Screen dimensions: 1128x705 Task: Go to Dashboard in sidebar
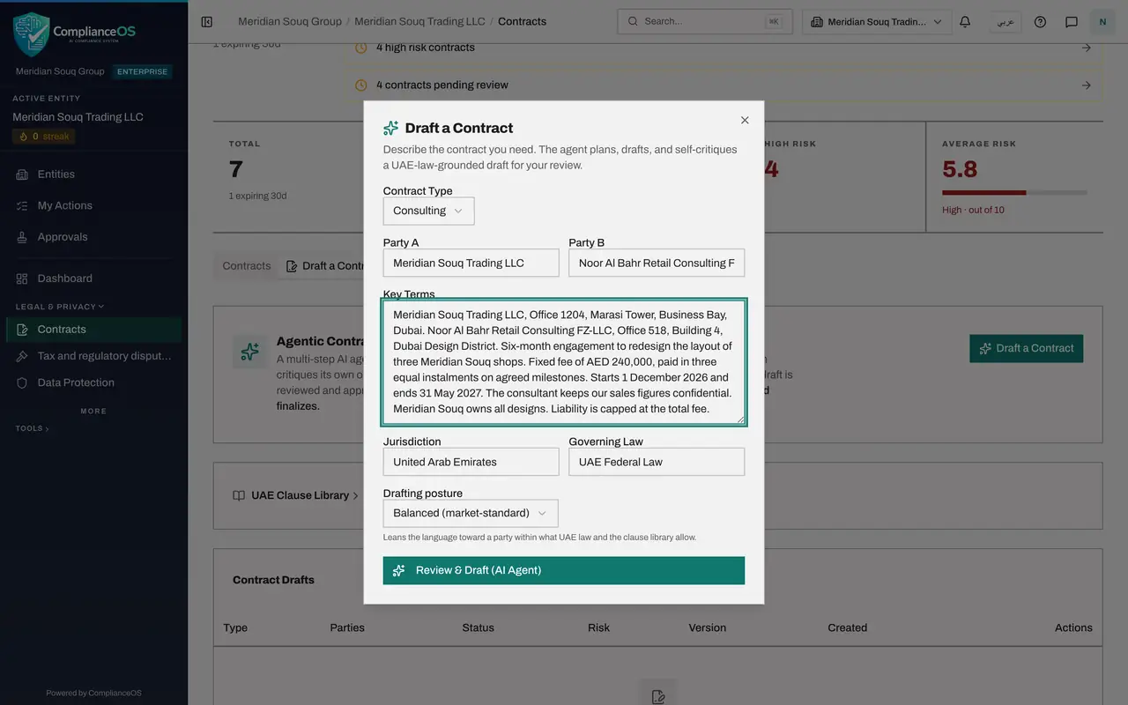pyautogui.click(x=93, y=278)
